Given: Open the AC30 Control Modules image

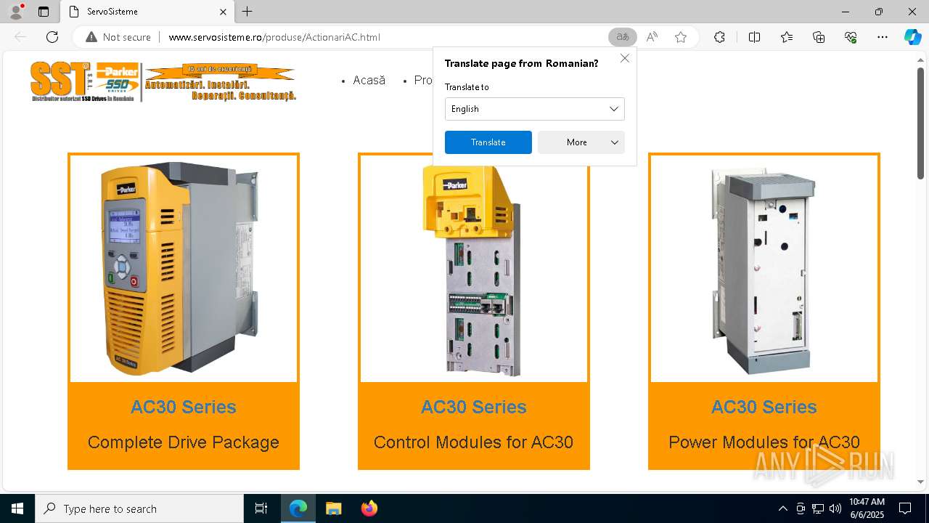Looking at the screenshot, I should pyautogui.click(x=474, y=268).
